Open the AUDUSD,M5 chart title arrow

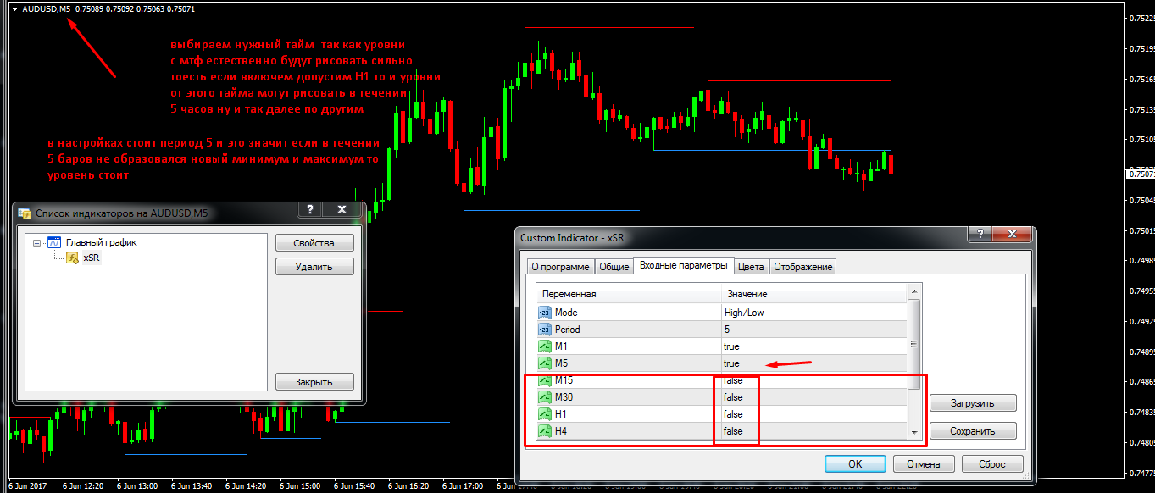coord(14,9)
